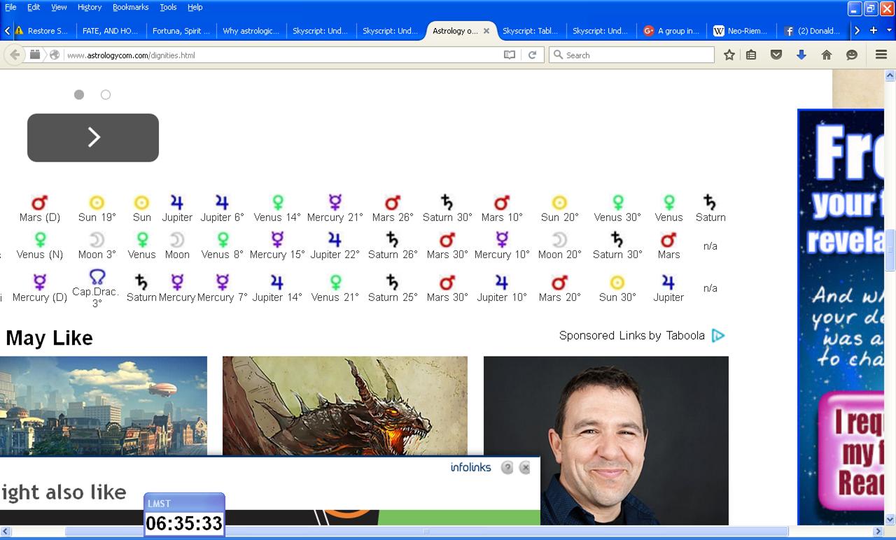Screen dimensions: 896x540
Task: Click the Saturn 25° text
Action: point(393,297)
